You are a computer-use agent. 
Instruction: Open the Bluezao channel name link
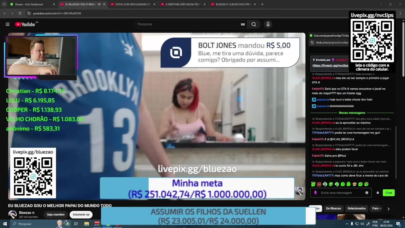click(x=25, y=213)
